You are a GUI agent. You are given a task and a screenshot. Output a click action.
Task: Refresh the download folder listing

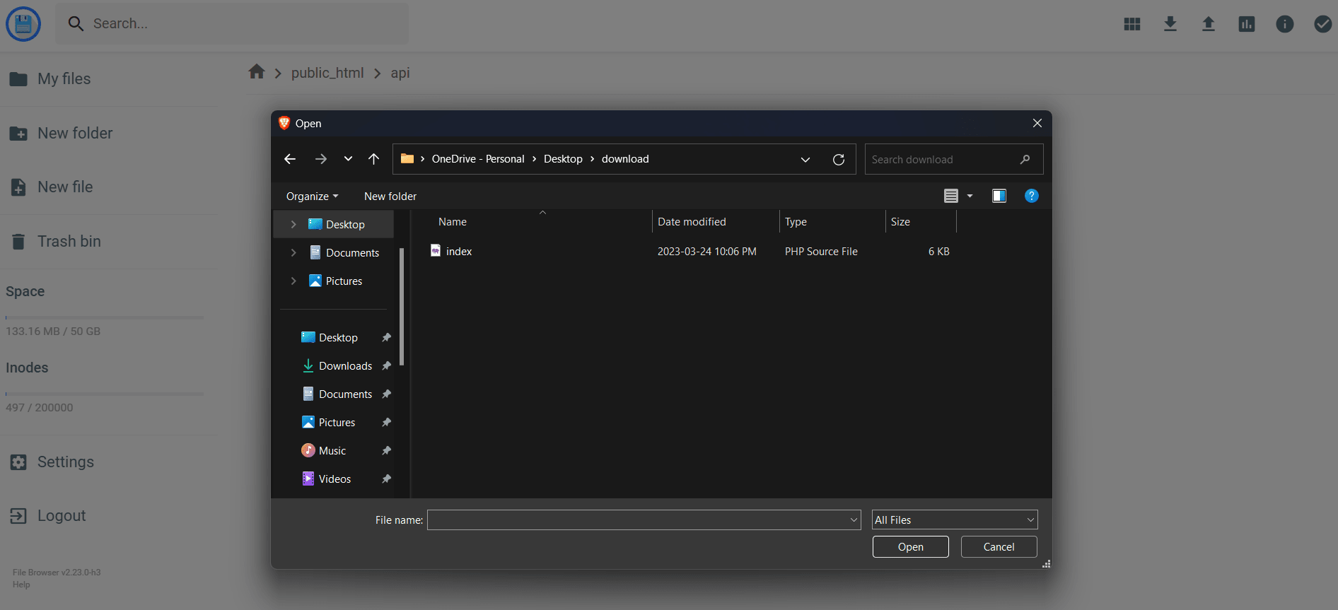pos(839,159)
